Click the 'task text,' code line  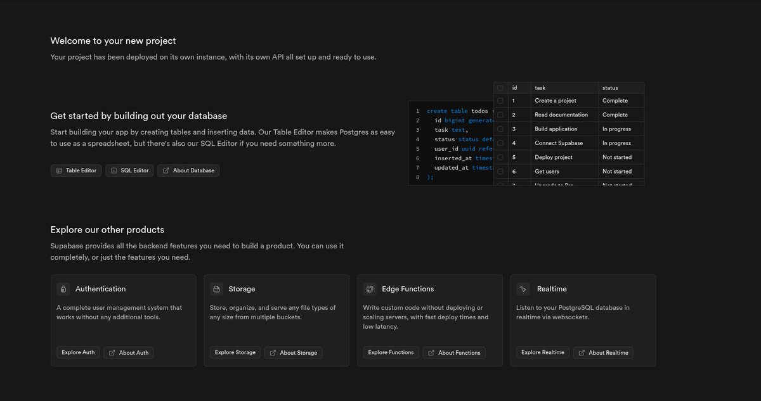pos(451,130)
